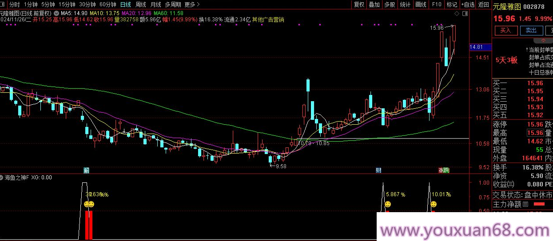
Task: Click the 财 marker on the chart timeline
Action: point(378,170)
